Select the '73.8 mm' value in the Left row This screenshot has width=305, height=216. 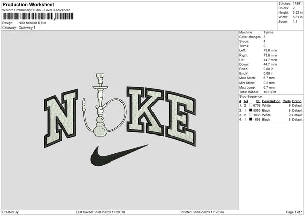click(270, 50)
